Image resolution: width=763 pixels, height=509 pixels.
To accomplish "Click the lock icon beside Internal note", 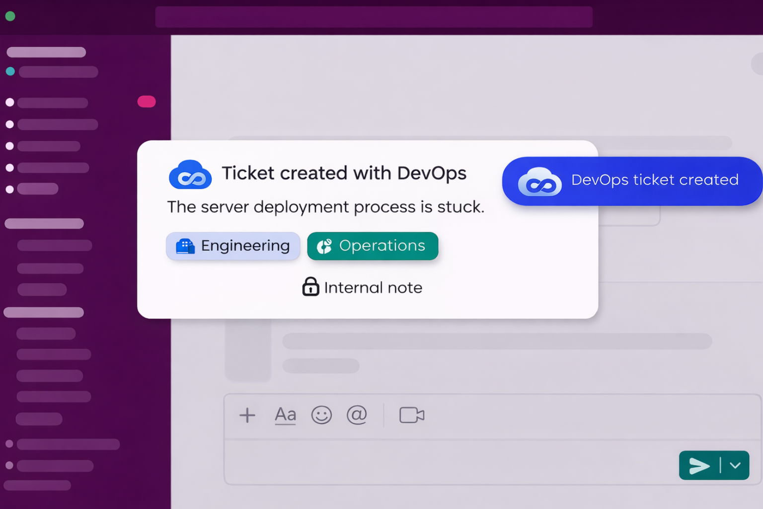I will (310, 287).
